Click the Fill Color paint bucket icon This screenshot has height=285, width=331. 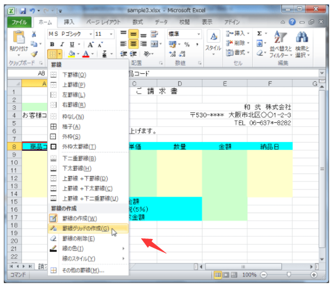72,54
